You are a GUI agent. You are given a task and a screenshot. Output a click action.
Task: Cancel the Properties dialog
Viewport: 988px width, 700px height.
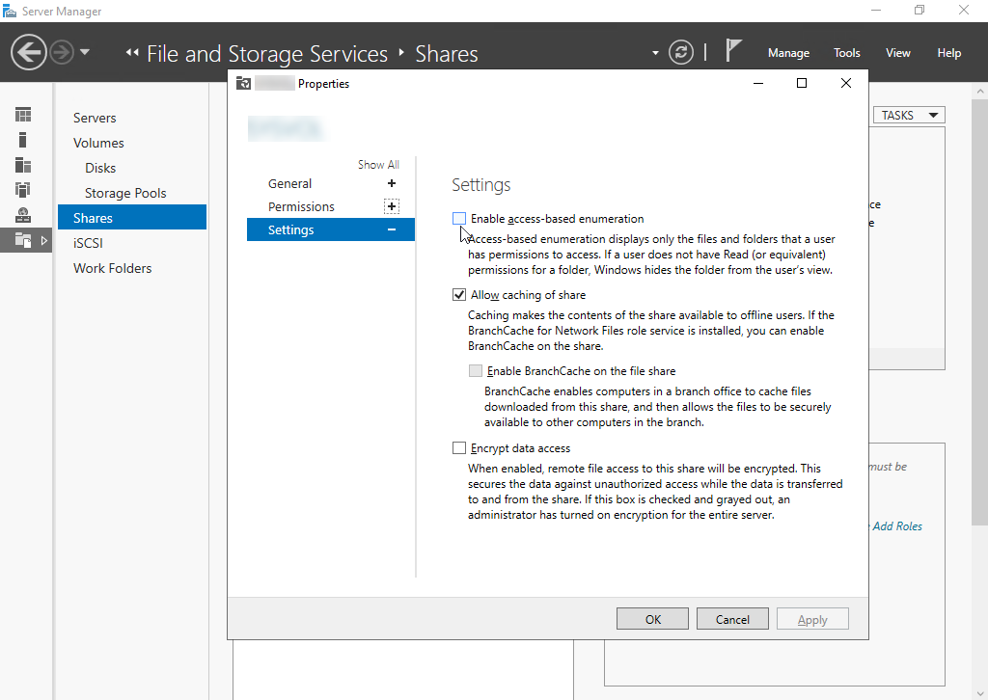point(732,619)
